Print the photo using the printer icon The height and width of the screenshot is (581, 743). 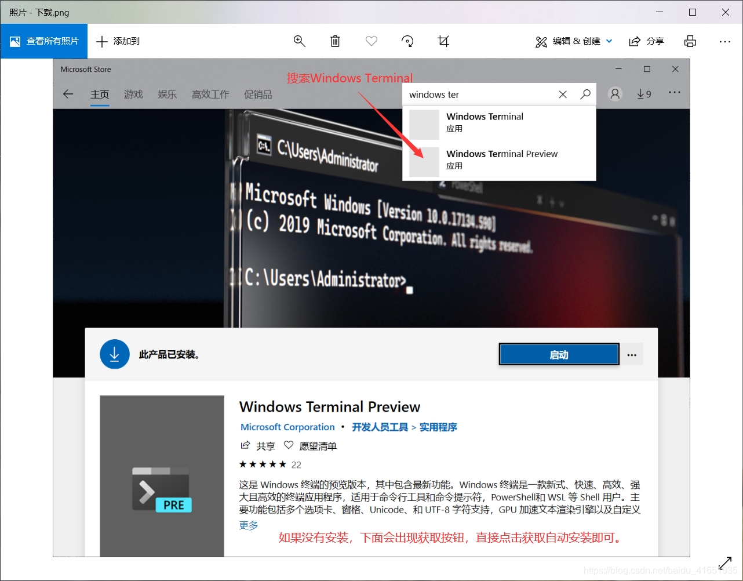point(690,41)
